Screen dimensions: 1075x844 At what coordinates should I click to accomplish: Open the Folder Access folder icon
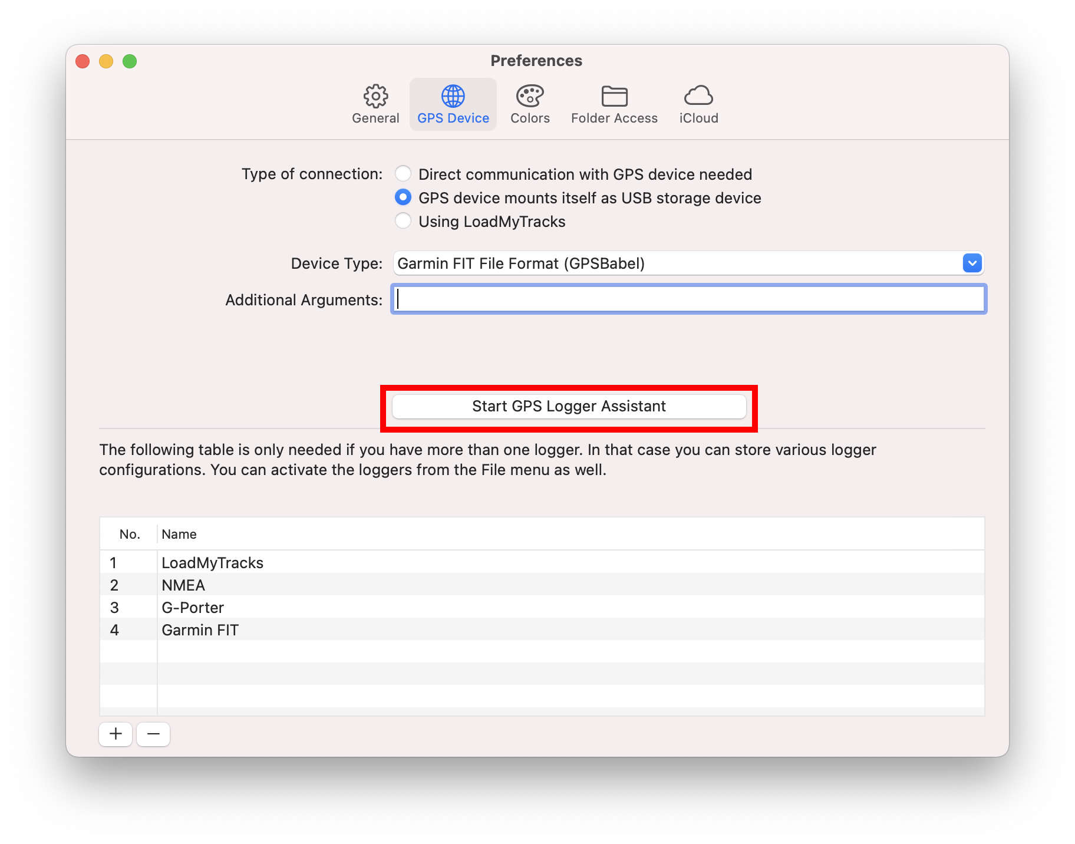pos(614,96)
